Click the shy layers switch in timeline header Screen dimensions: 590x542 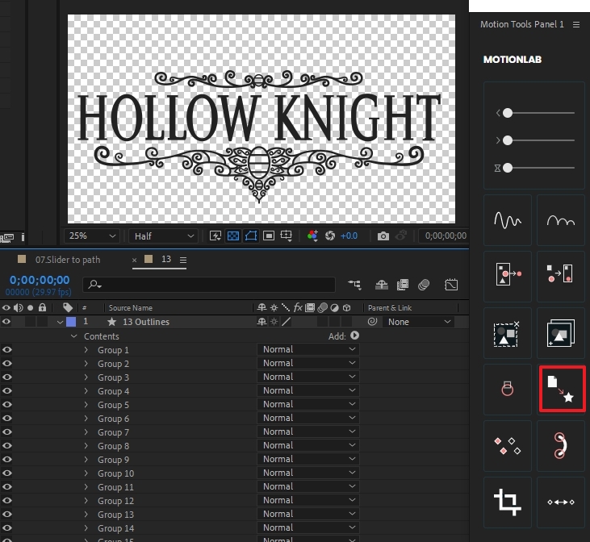382,285
